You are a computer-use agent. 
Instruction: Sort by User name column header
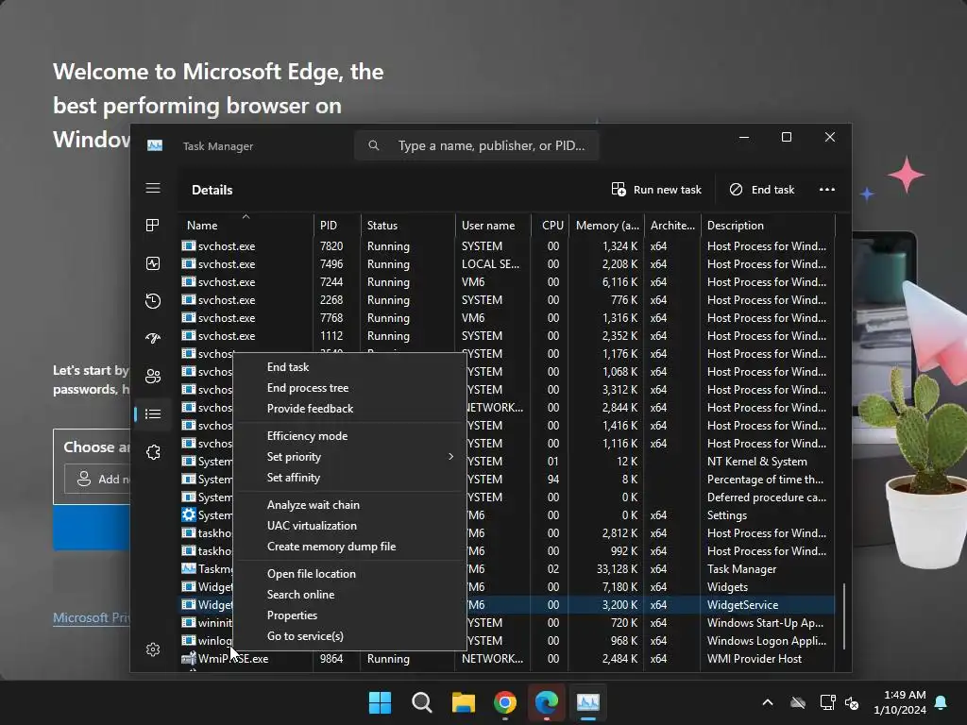(493, 225)
